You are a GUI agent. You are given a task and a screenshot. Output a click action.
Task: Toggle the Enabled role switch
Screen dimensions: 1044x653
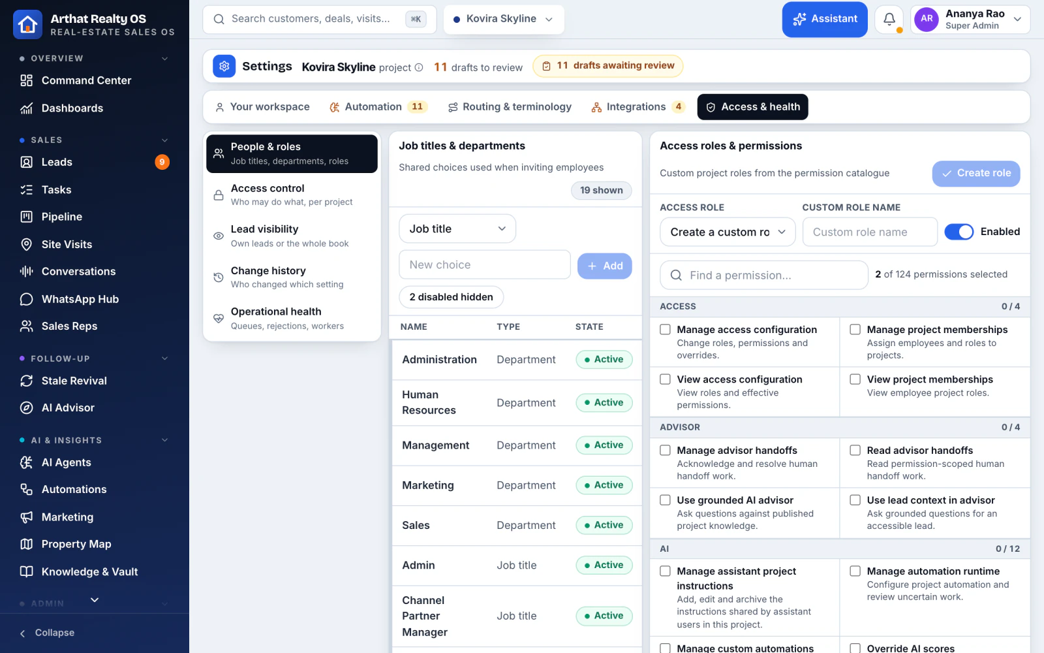[x=959, y=232]
